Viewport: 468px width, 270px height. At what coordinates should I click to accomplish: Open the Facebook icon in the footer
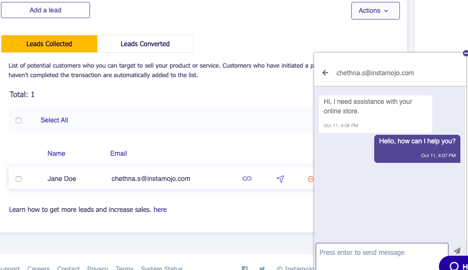coord(245,269)
